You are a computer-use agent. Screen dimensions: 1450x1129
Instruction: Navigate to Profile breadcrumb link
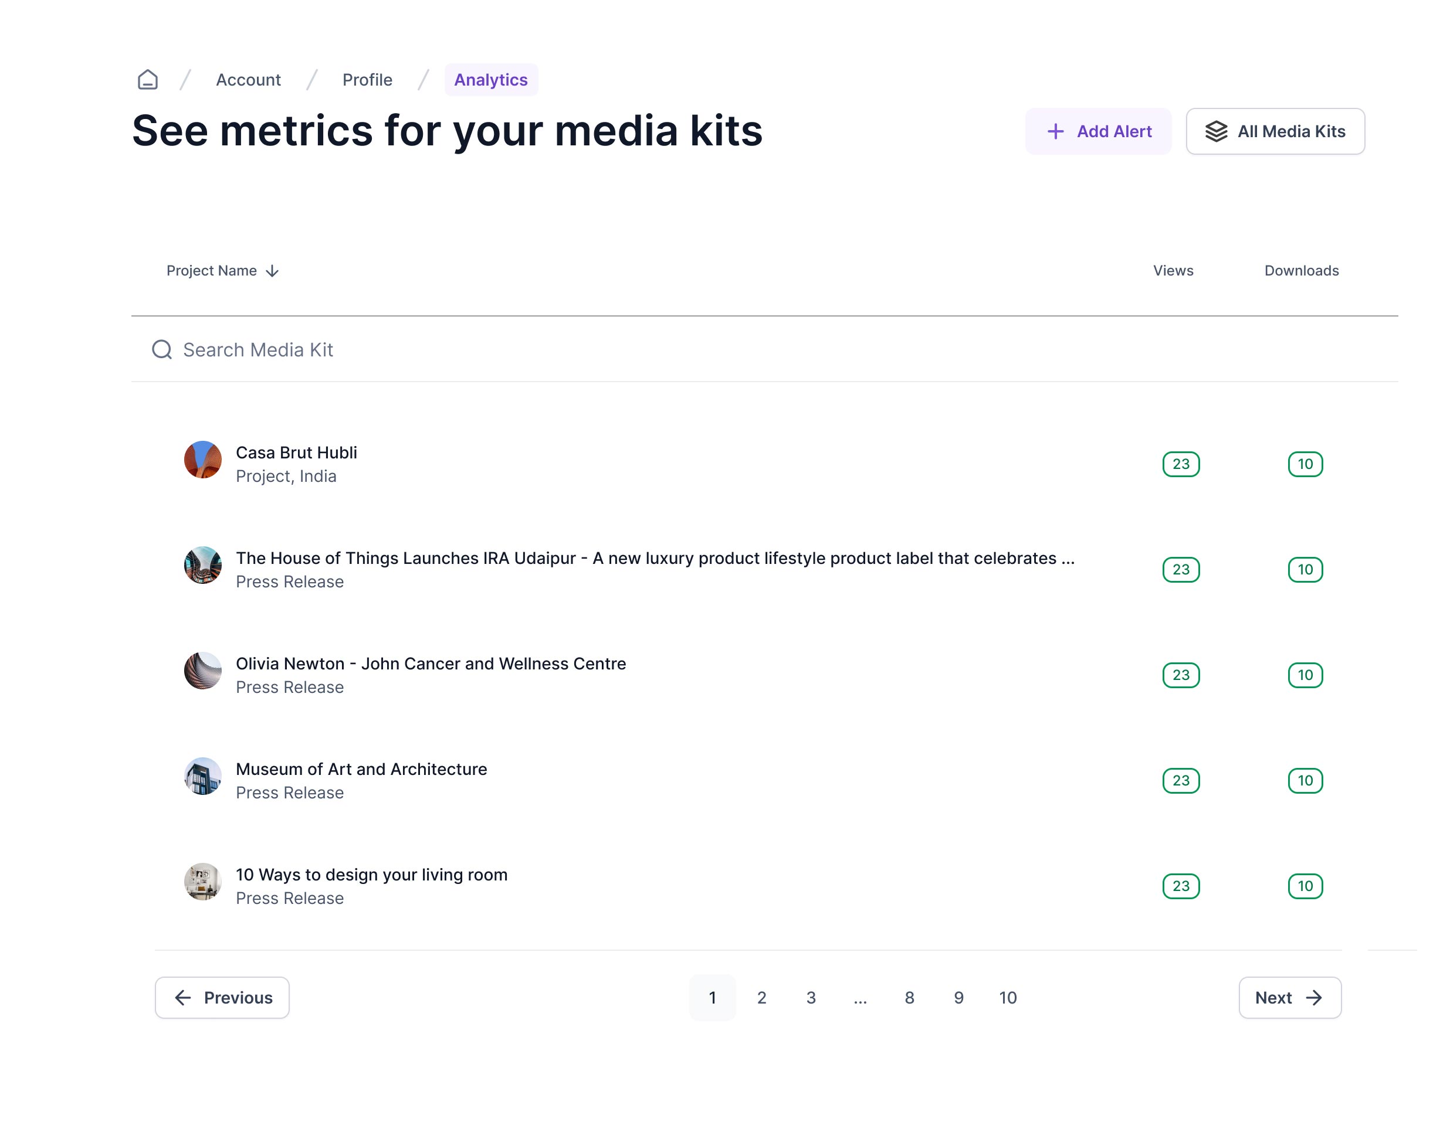(x=367, y=80)
